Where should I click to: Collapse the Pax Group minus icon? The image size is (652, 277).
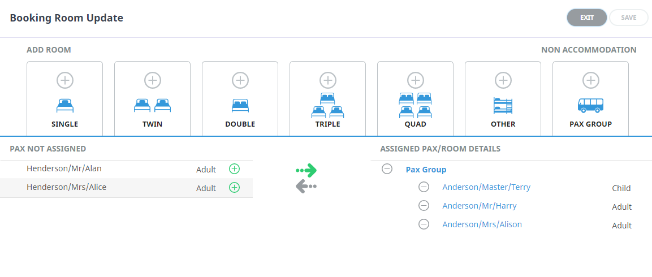(387, 169)
